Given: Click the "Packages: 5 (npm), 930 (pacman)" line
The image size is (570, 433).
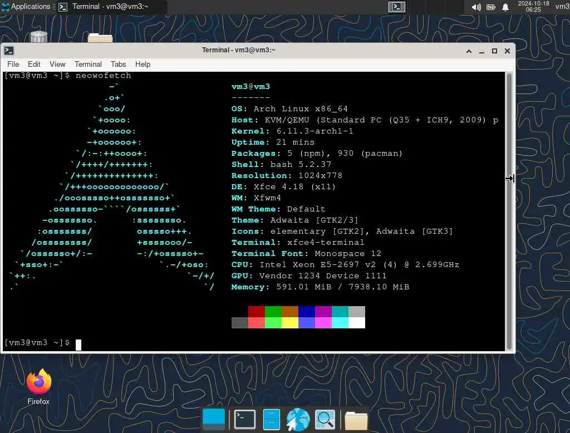Looking at the screenshot, I should pos(317,154).
